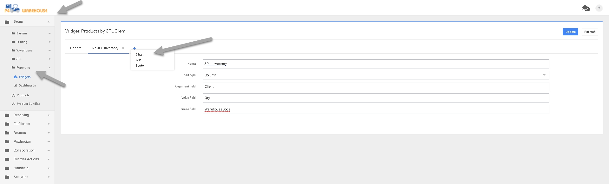The image size is (609, 184).
Task: Open Widgets in the sidebar
Action: click(24, 77)
